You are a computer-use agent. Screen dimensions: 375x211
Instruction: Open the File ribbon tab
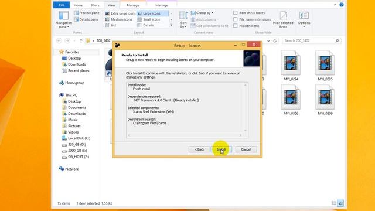62,5
